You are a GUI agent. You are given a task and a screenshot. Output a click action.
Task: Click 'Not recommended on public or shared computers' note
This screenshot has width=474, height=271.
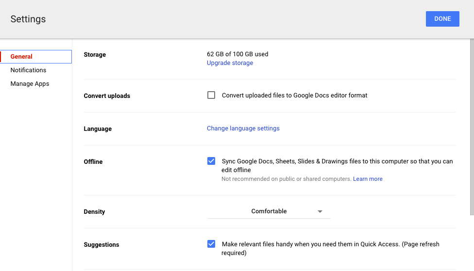coord(286,179)
